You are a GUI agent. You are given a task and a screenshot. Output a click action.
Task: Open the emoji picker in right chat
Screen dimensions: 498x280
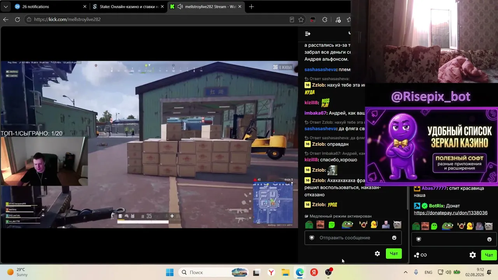(489, 239)
